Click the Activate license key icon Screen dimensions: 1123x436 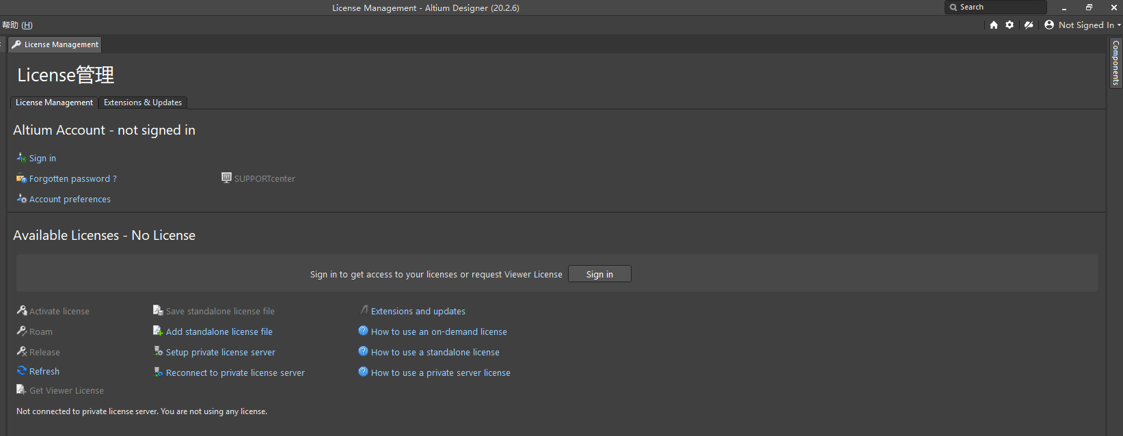[x=22, y=310]
